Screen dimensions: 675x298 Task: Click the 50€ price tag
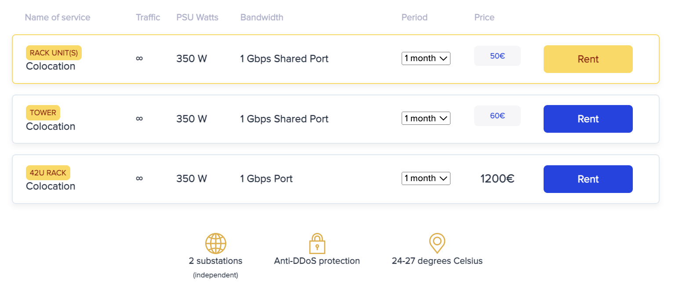pos(497,56)
